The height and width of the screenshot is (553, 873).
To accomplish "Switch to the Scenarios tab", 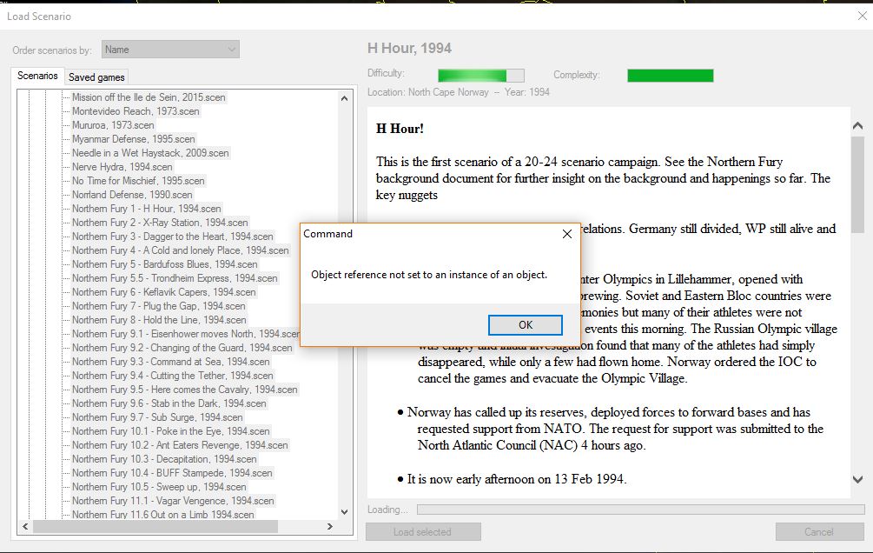I will [x=37, y=76].
